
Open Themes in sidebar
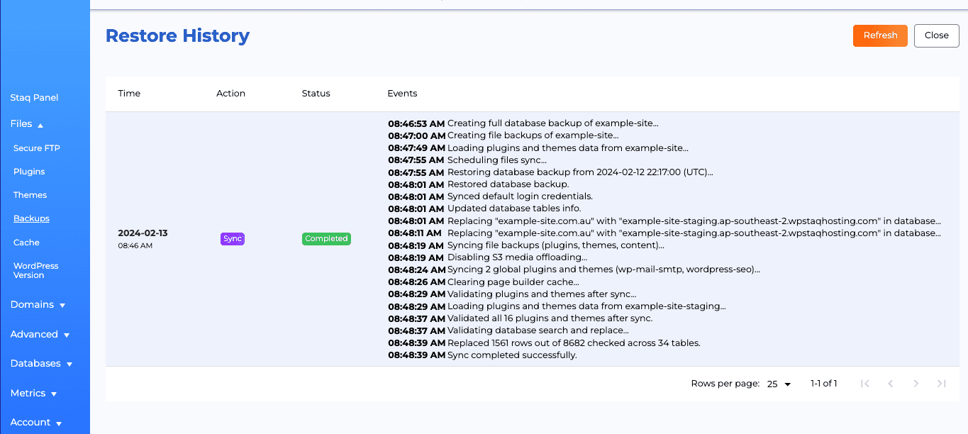(x=30, y=195)
